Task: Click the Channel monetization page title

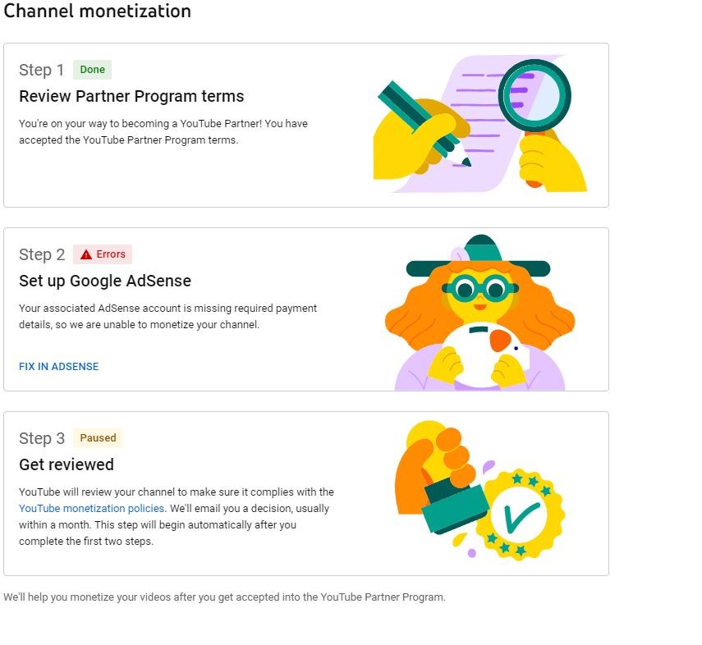Action: point(98,11)
